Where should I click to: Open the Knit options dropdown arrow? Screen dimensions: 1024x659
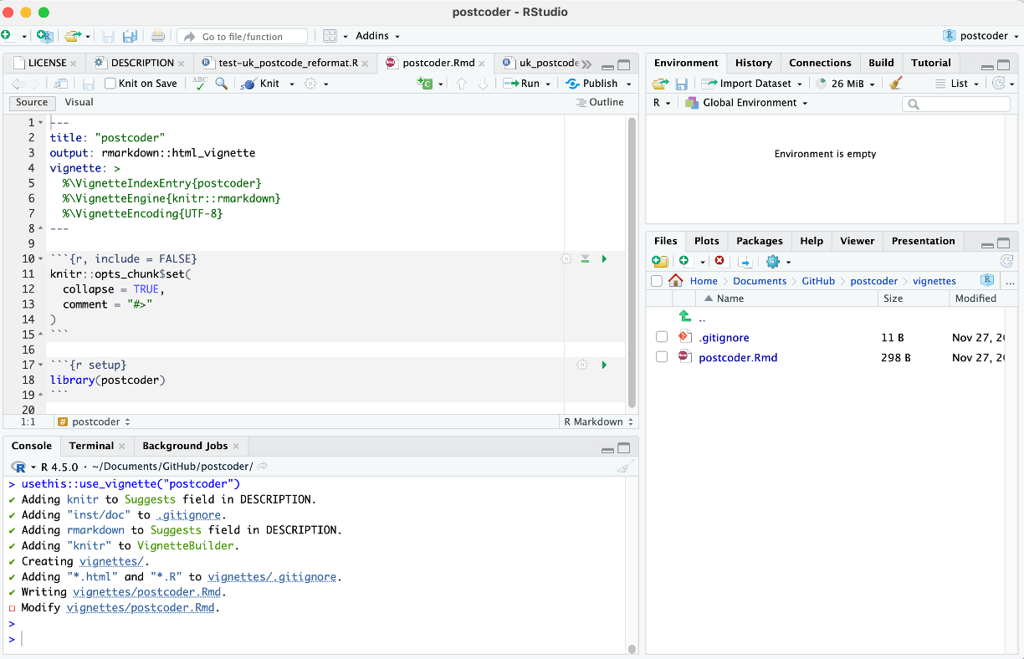click(292, 84)
